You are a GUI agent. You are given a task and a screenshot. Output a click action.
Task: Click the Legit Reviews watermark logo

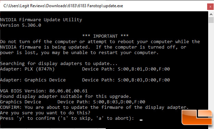click(x=197, y=117)
